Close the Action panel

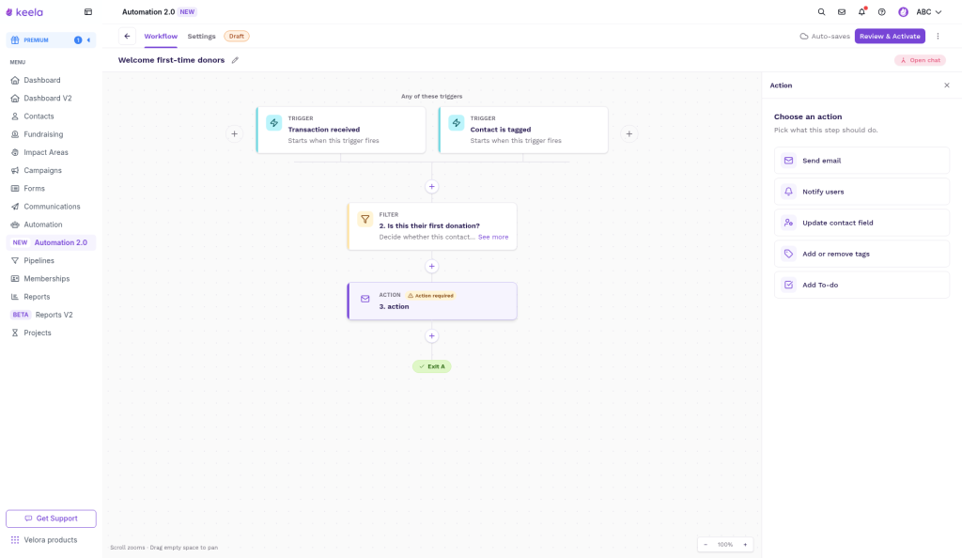coord(947,85)
